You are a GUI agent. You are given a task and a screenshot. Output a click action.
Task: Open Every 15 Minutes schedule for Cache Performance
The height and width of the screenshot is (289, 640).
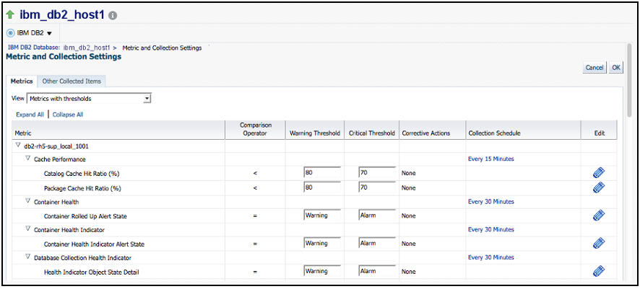pyautogui.click(x=491, y=159)
